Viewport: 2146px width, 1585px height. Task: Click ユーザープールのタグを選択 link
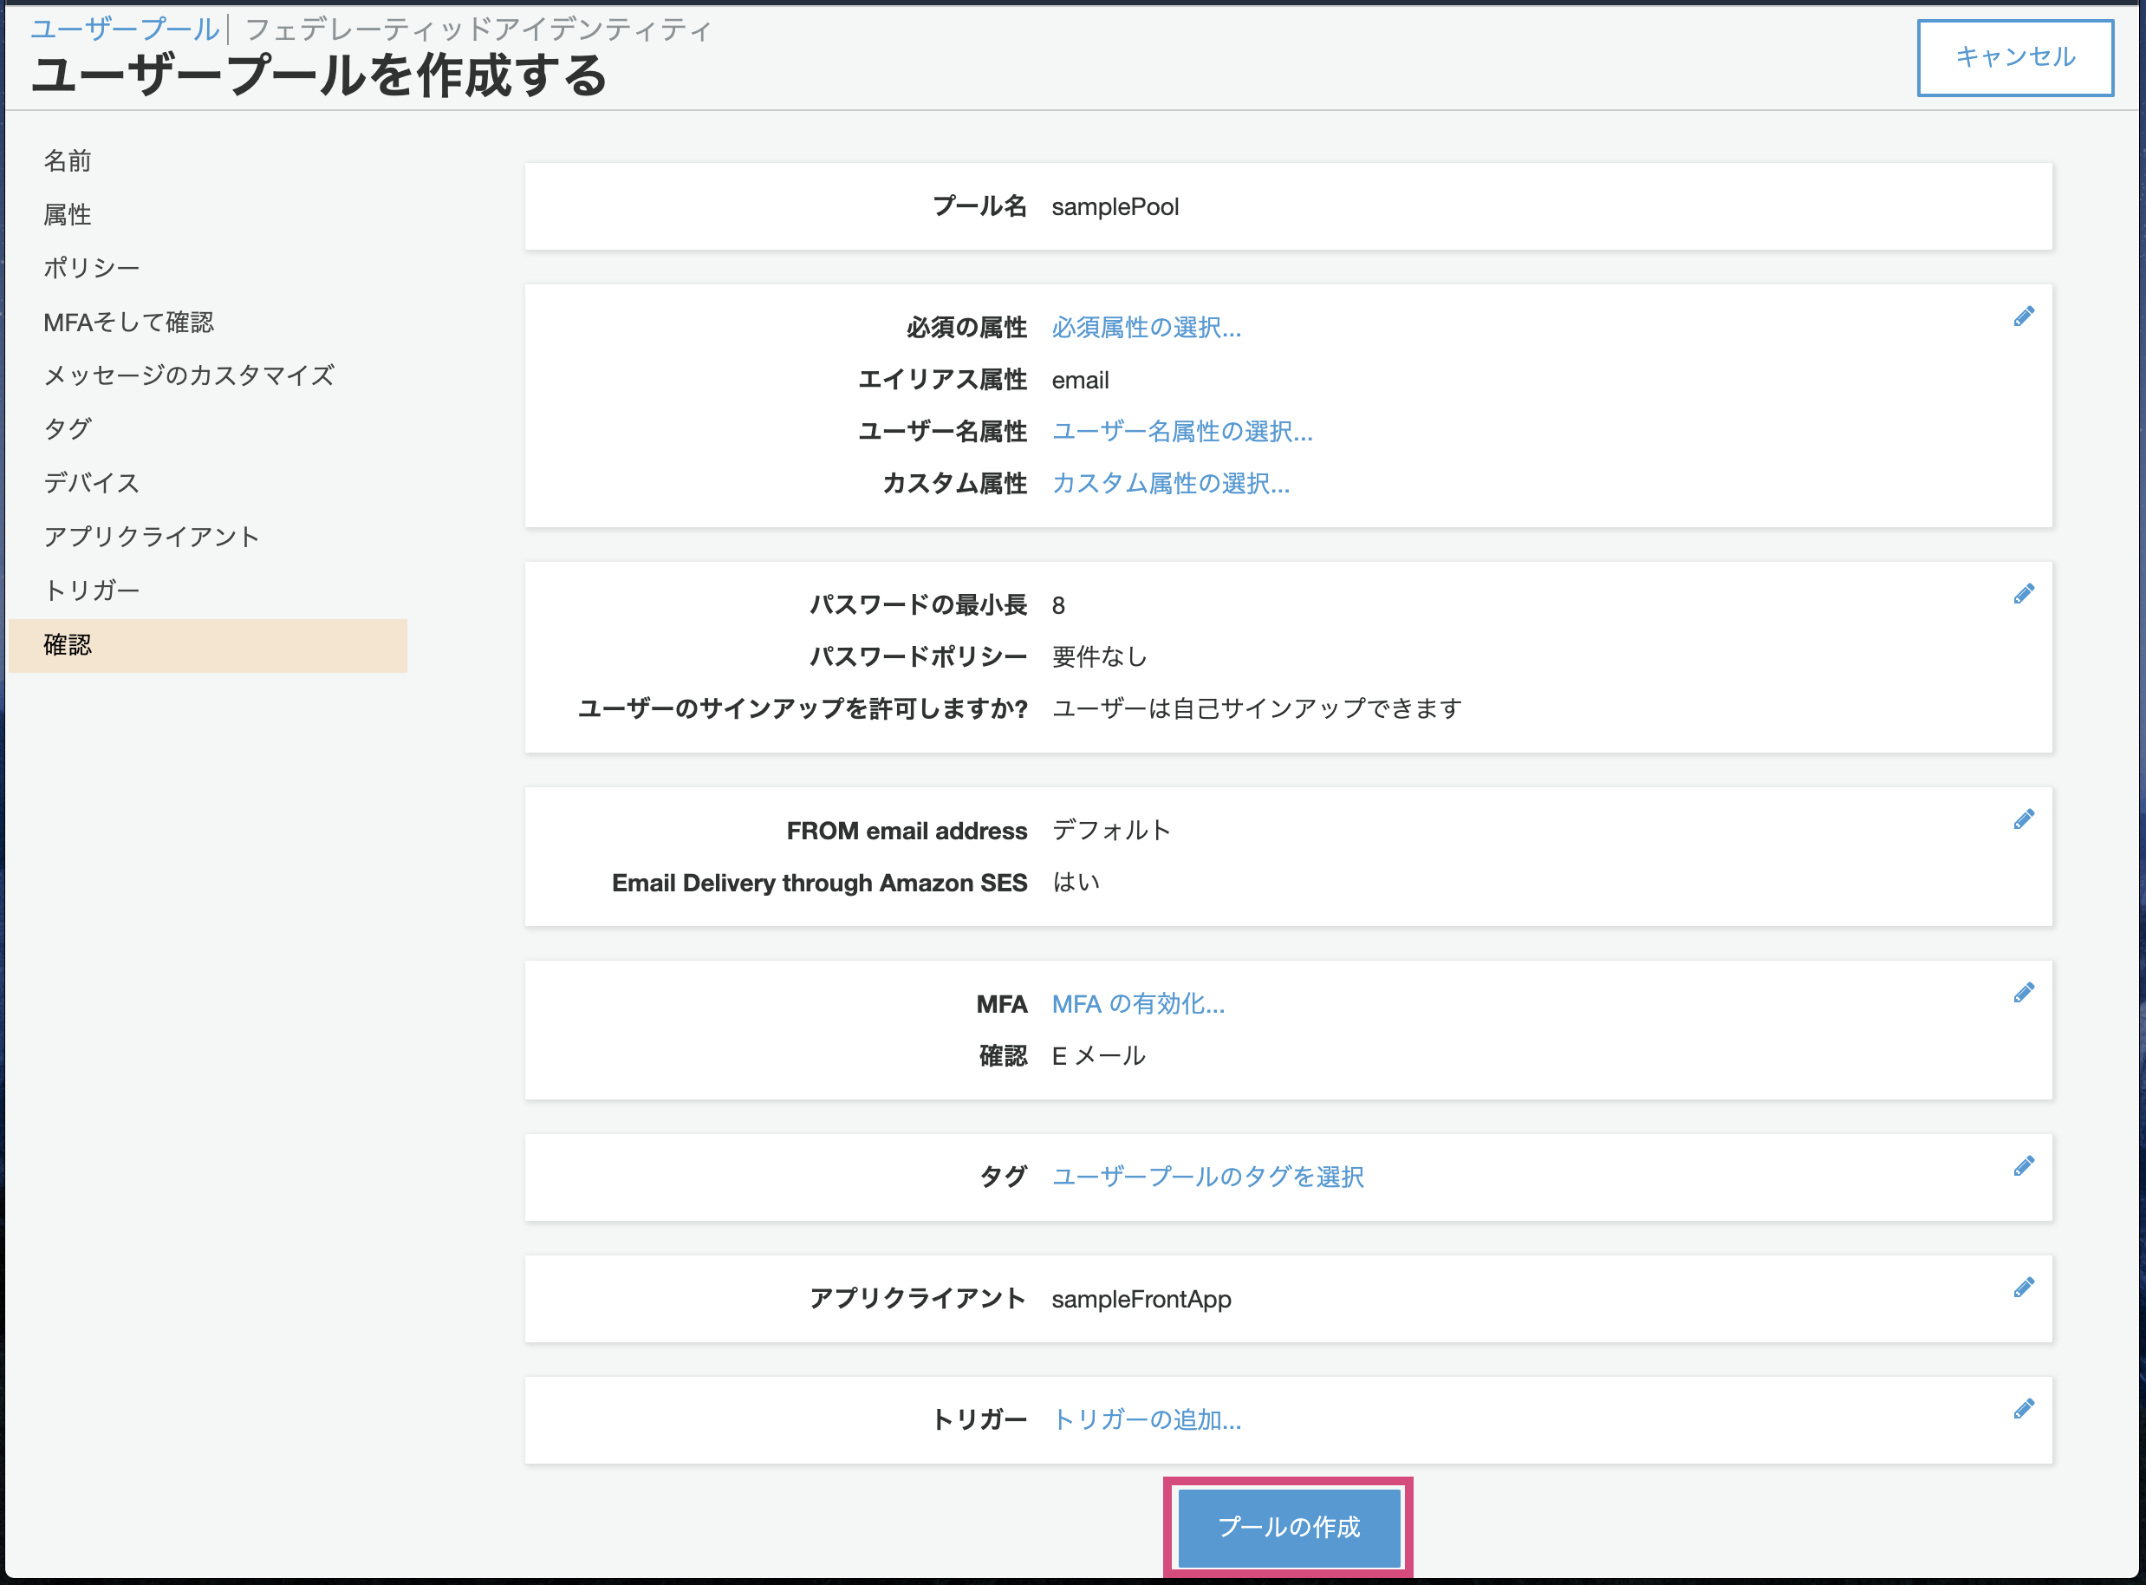(1207, 1177)
